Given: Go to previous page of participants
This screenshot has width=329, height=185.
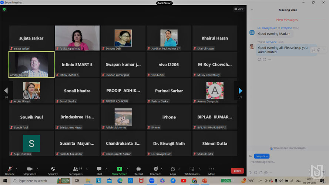Looking at the screenshot, I should pos(6,91).
